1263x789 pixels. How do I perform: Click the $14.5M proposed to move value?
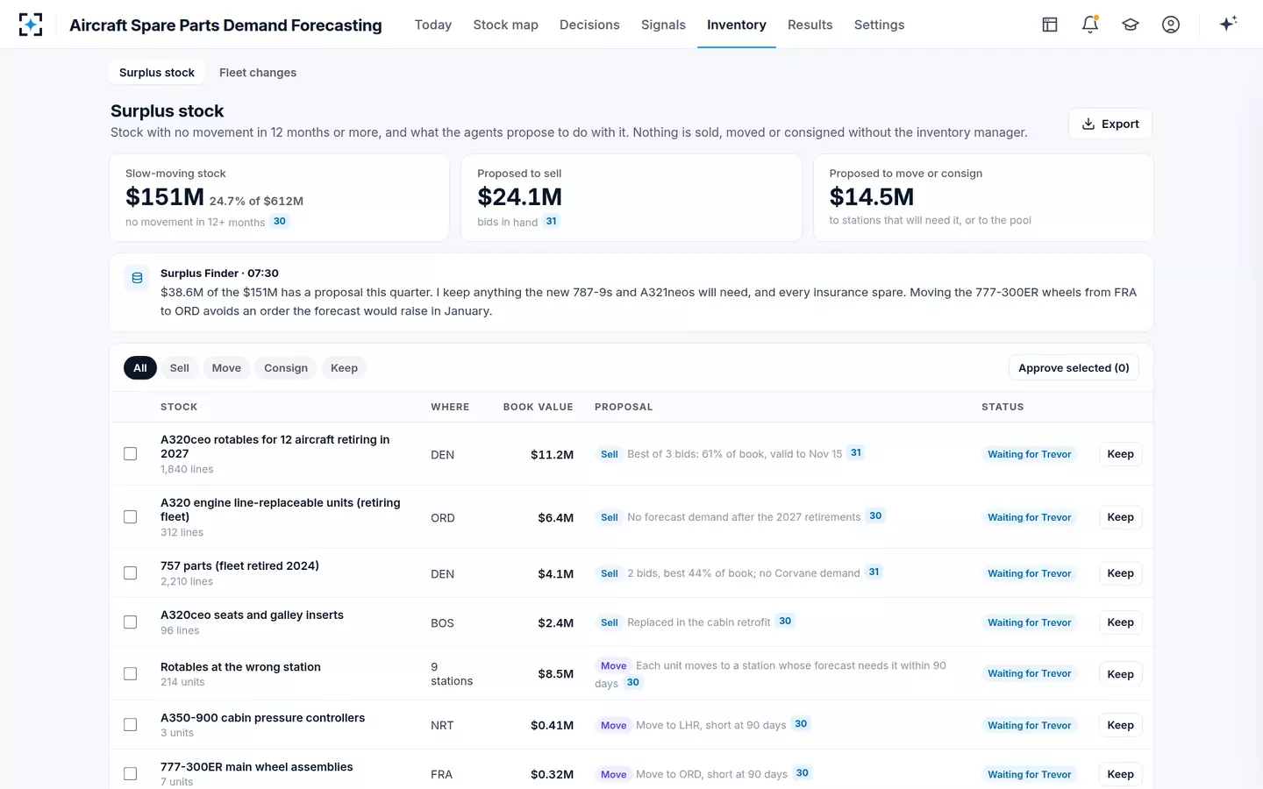(x=872, y=197)
